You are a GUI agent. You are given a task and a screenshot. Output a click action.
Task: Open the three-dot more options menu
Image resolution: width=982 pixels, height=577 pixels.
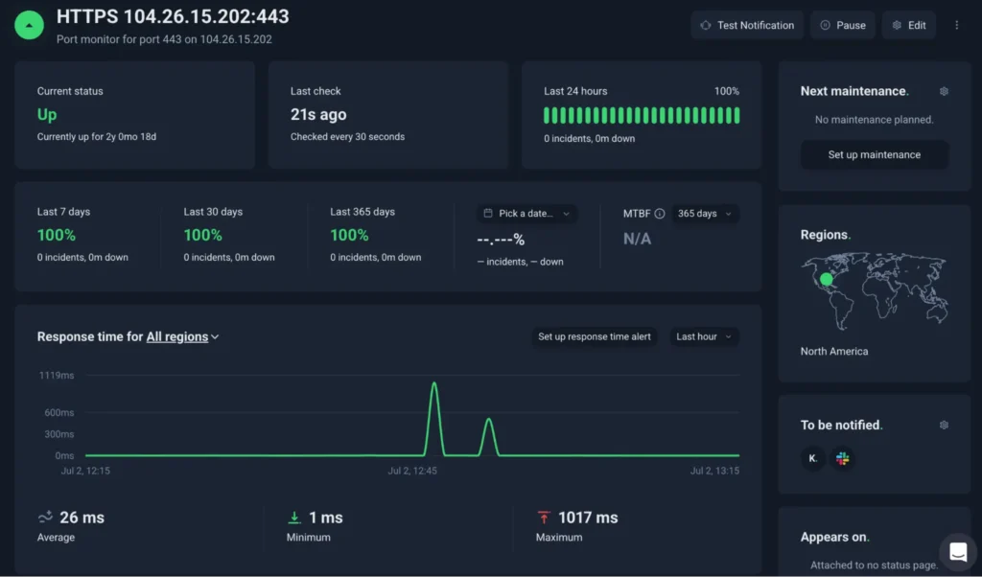(x=956, y=25)
